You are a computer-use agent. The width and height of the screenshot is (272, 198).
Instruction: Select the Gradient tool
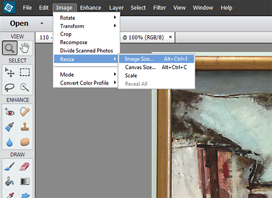[x=24, y=181]
